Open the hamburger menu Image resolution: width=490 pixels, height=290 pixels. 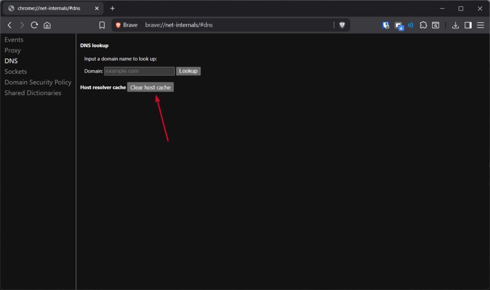coord(480,25)
